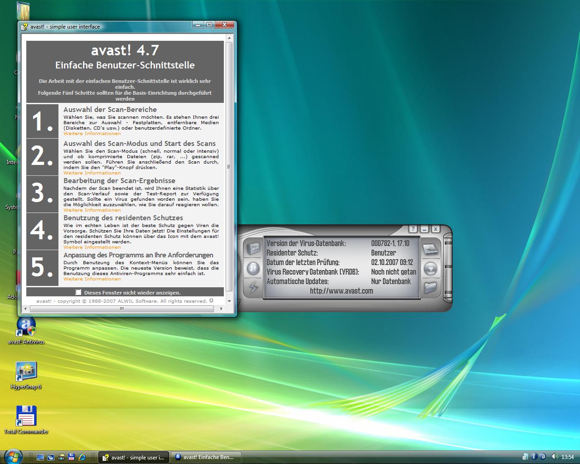Screen dimensions: 580x464
Task: Click the last scan date '02.10.2007 09:12'
Action: [392, 262]
